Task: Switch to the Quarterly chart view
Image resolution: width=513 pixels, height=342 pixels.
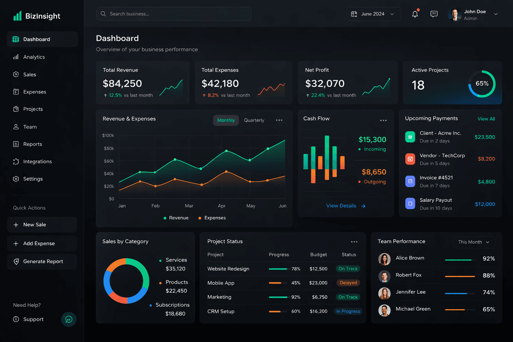Action: (x=254, y=120)
